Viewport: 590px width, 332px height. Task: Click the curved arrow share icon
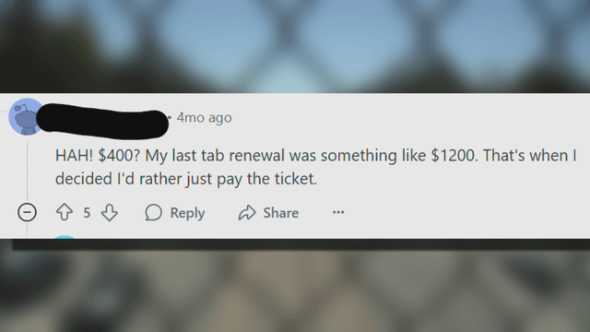[247, 213]
